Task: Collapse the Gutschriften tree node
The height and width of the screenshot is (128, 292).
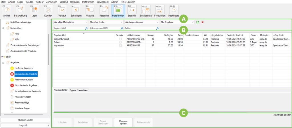Action: pos(3,28)
